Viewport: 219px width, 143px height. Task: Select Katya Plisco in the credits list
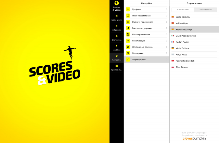point(194,54)
